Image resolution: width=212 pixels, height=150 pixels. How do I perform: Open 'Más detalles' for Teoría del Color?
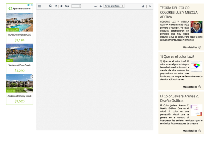pos(191,47)
